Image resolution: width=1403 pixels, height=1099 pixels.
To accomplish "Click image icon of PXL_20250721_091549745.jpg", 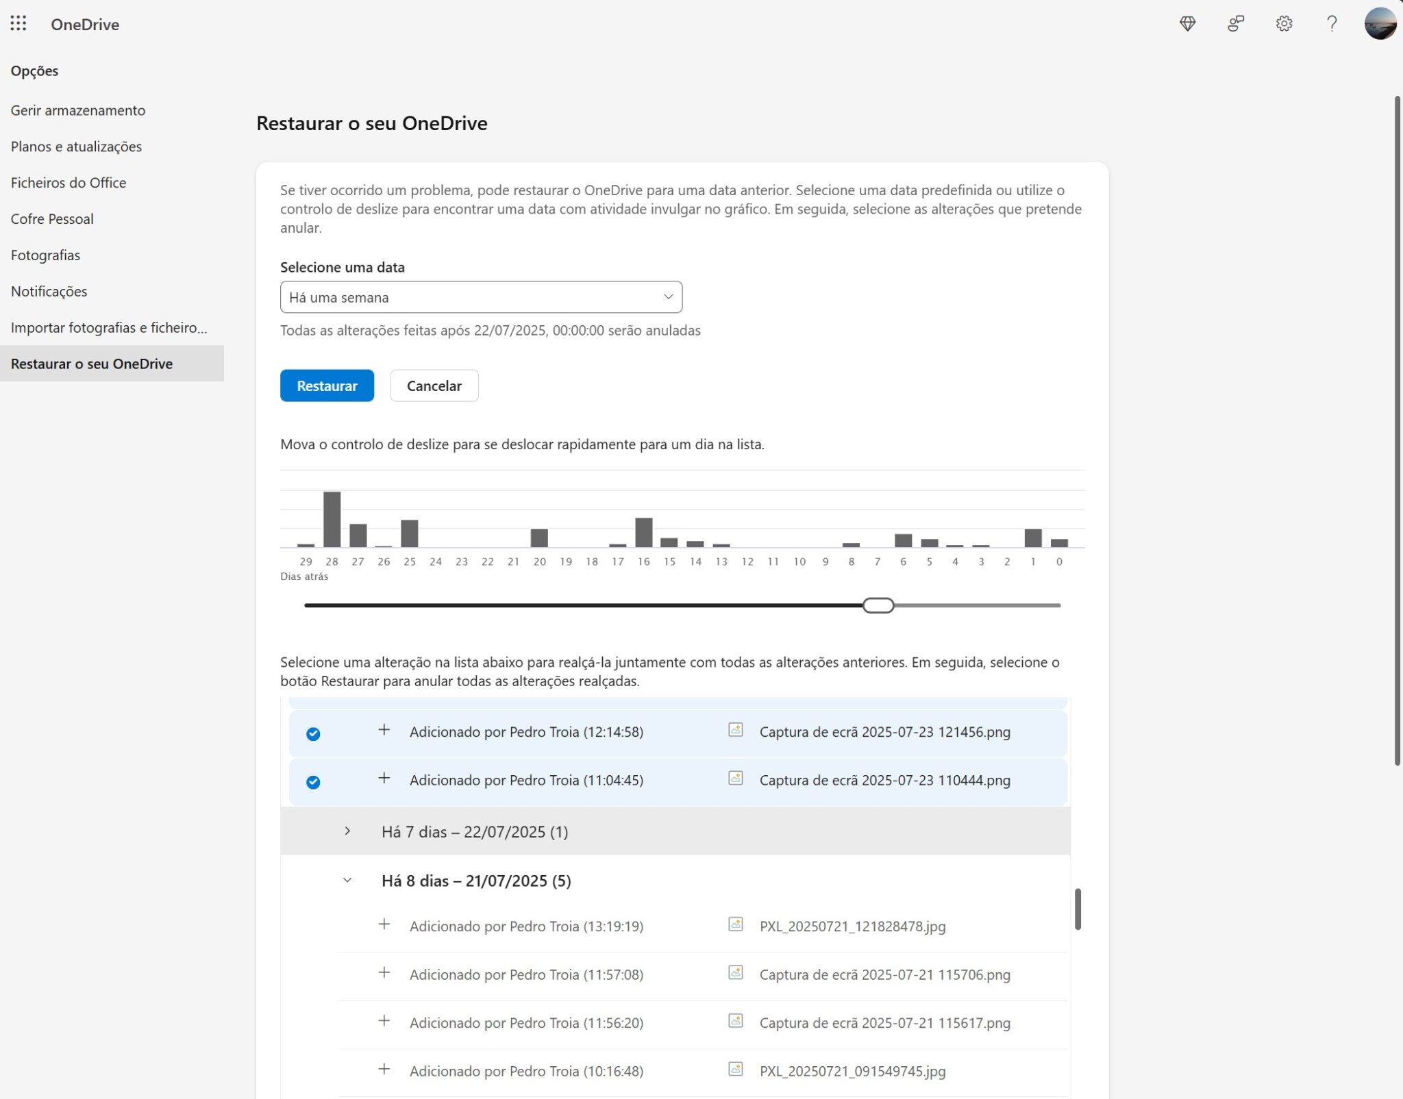I will 735,1070.
